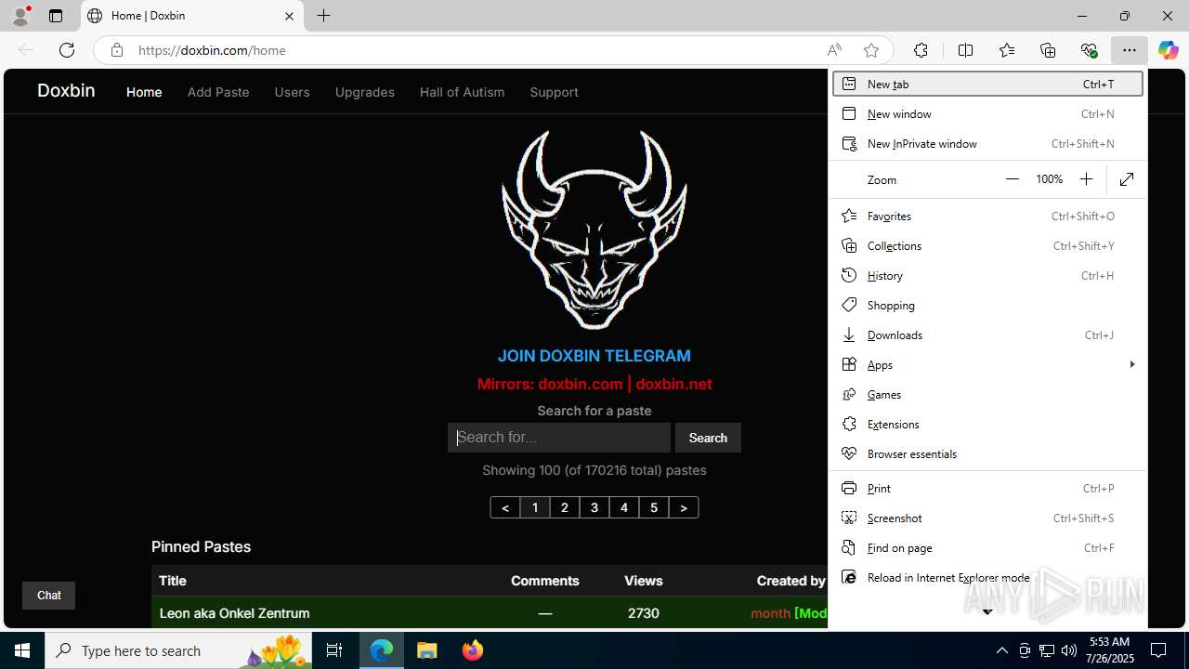1189x669 pixels.
Task: Open File Explorer on taskbar
Action: point(426,650)
